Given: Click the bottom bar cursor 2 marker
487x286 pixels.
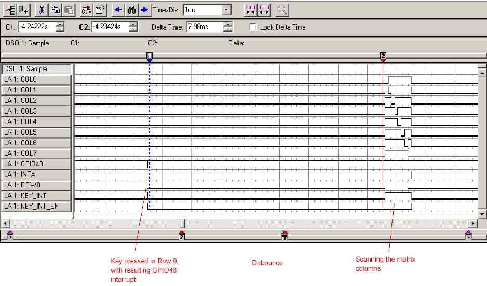Looking at the screenshot, I should 182,235.
